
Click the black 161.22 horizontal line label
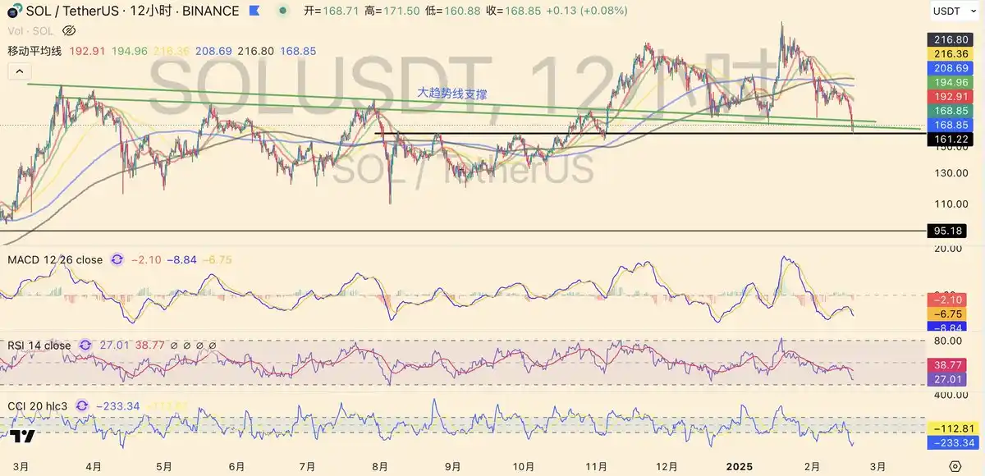coord(950,140)
